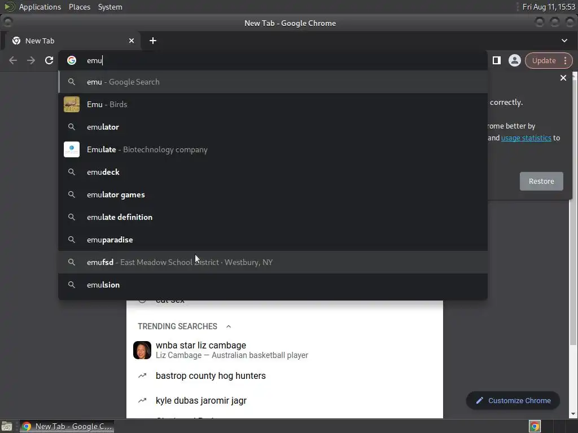578x433 pixels.
Task: Click the search icon beside emulsion
Action: 72,285
